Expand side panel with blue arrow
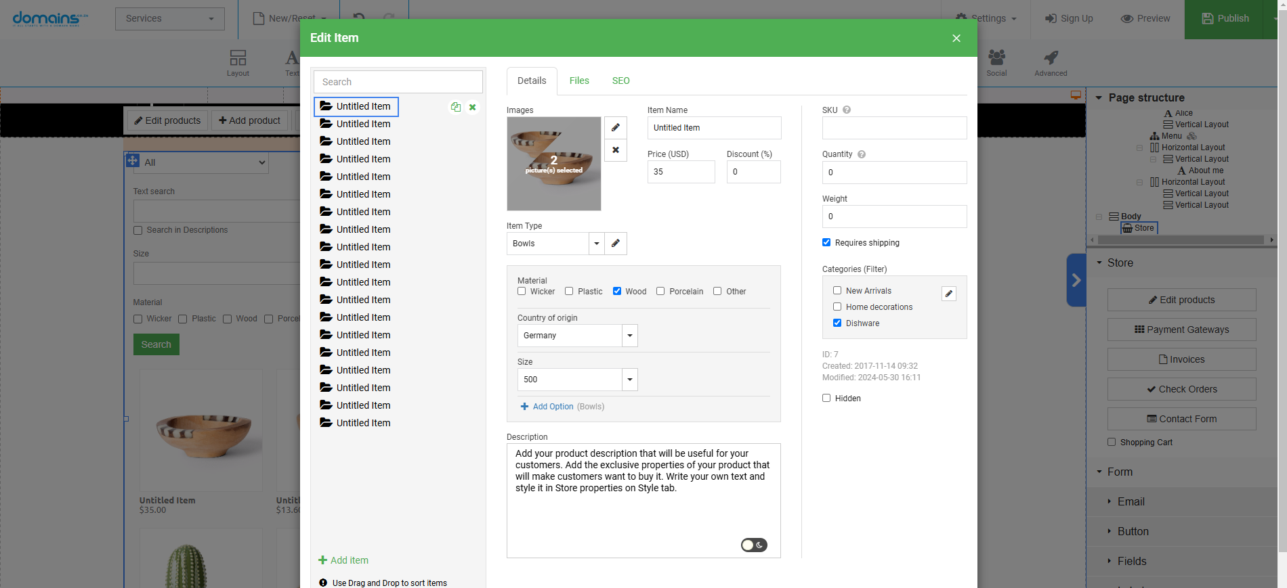This screenshot has height=588, width=1287. (1076, 280)
